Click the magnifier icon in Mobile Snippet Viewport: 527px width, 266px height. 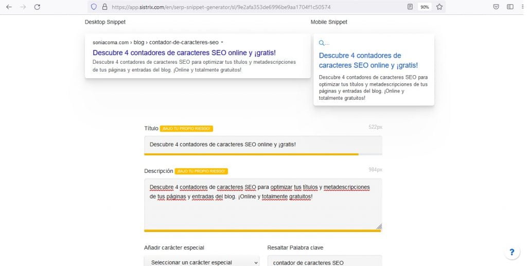[322, 43]
